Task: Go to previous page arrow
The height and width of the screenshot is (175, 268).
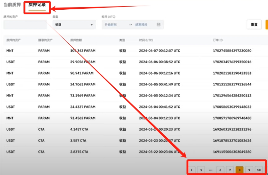Action: [x=192, y=170]
